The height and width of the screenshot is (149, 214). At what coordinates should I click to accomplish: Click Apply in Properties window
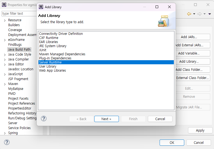[200, 130]
